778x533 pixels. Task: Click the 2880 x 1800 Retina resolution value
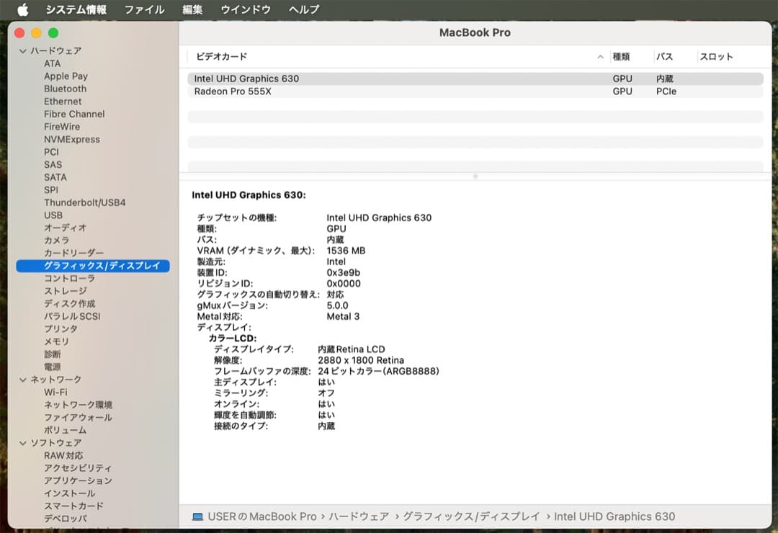click(x=361, y=360)
